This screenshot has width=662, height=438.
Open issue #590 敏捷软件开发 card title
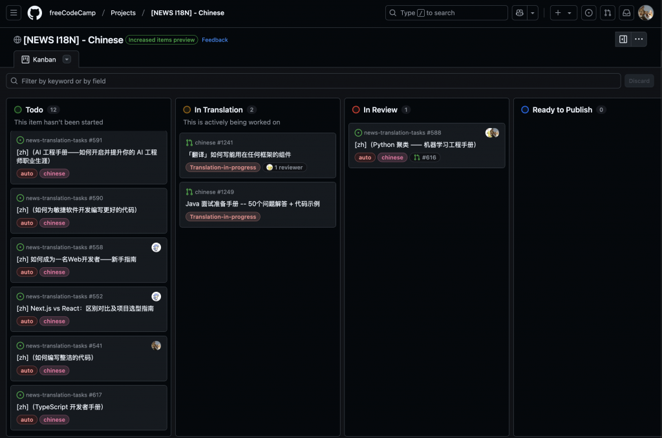pos(77,210)
